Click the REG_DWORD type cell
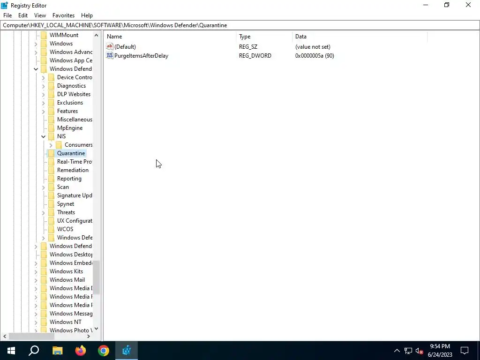Image resolution: width=480 pixels, height=360 pixels. pyautogui.click(x=255, y=56)
